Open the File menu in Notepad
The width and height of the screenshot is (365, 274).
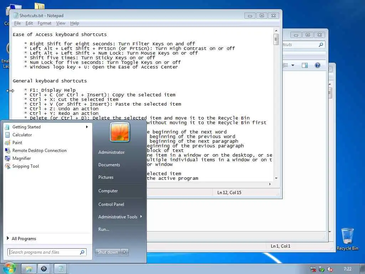pyautogui.click(x=17, y=23)
